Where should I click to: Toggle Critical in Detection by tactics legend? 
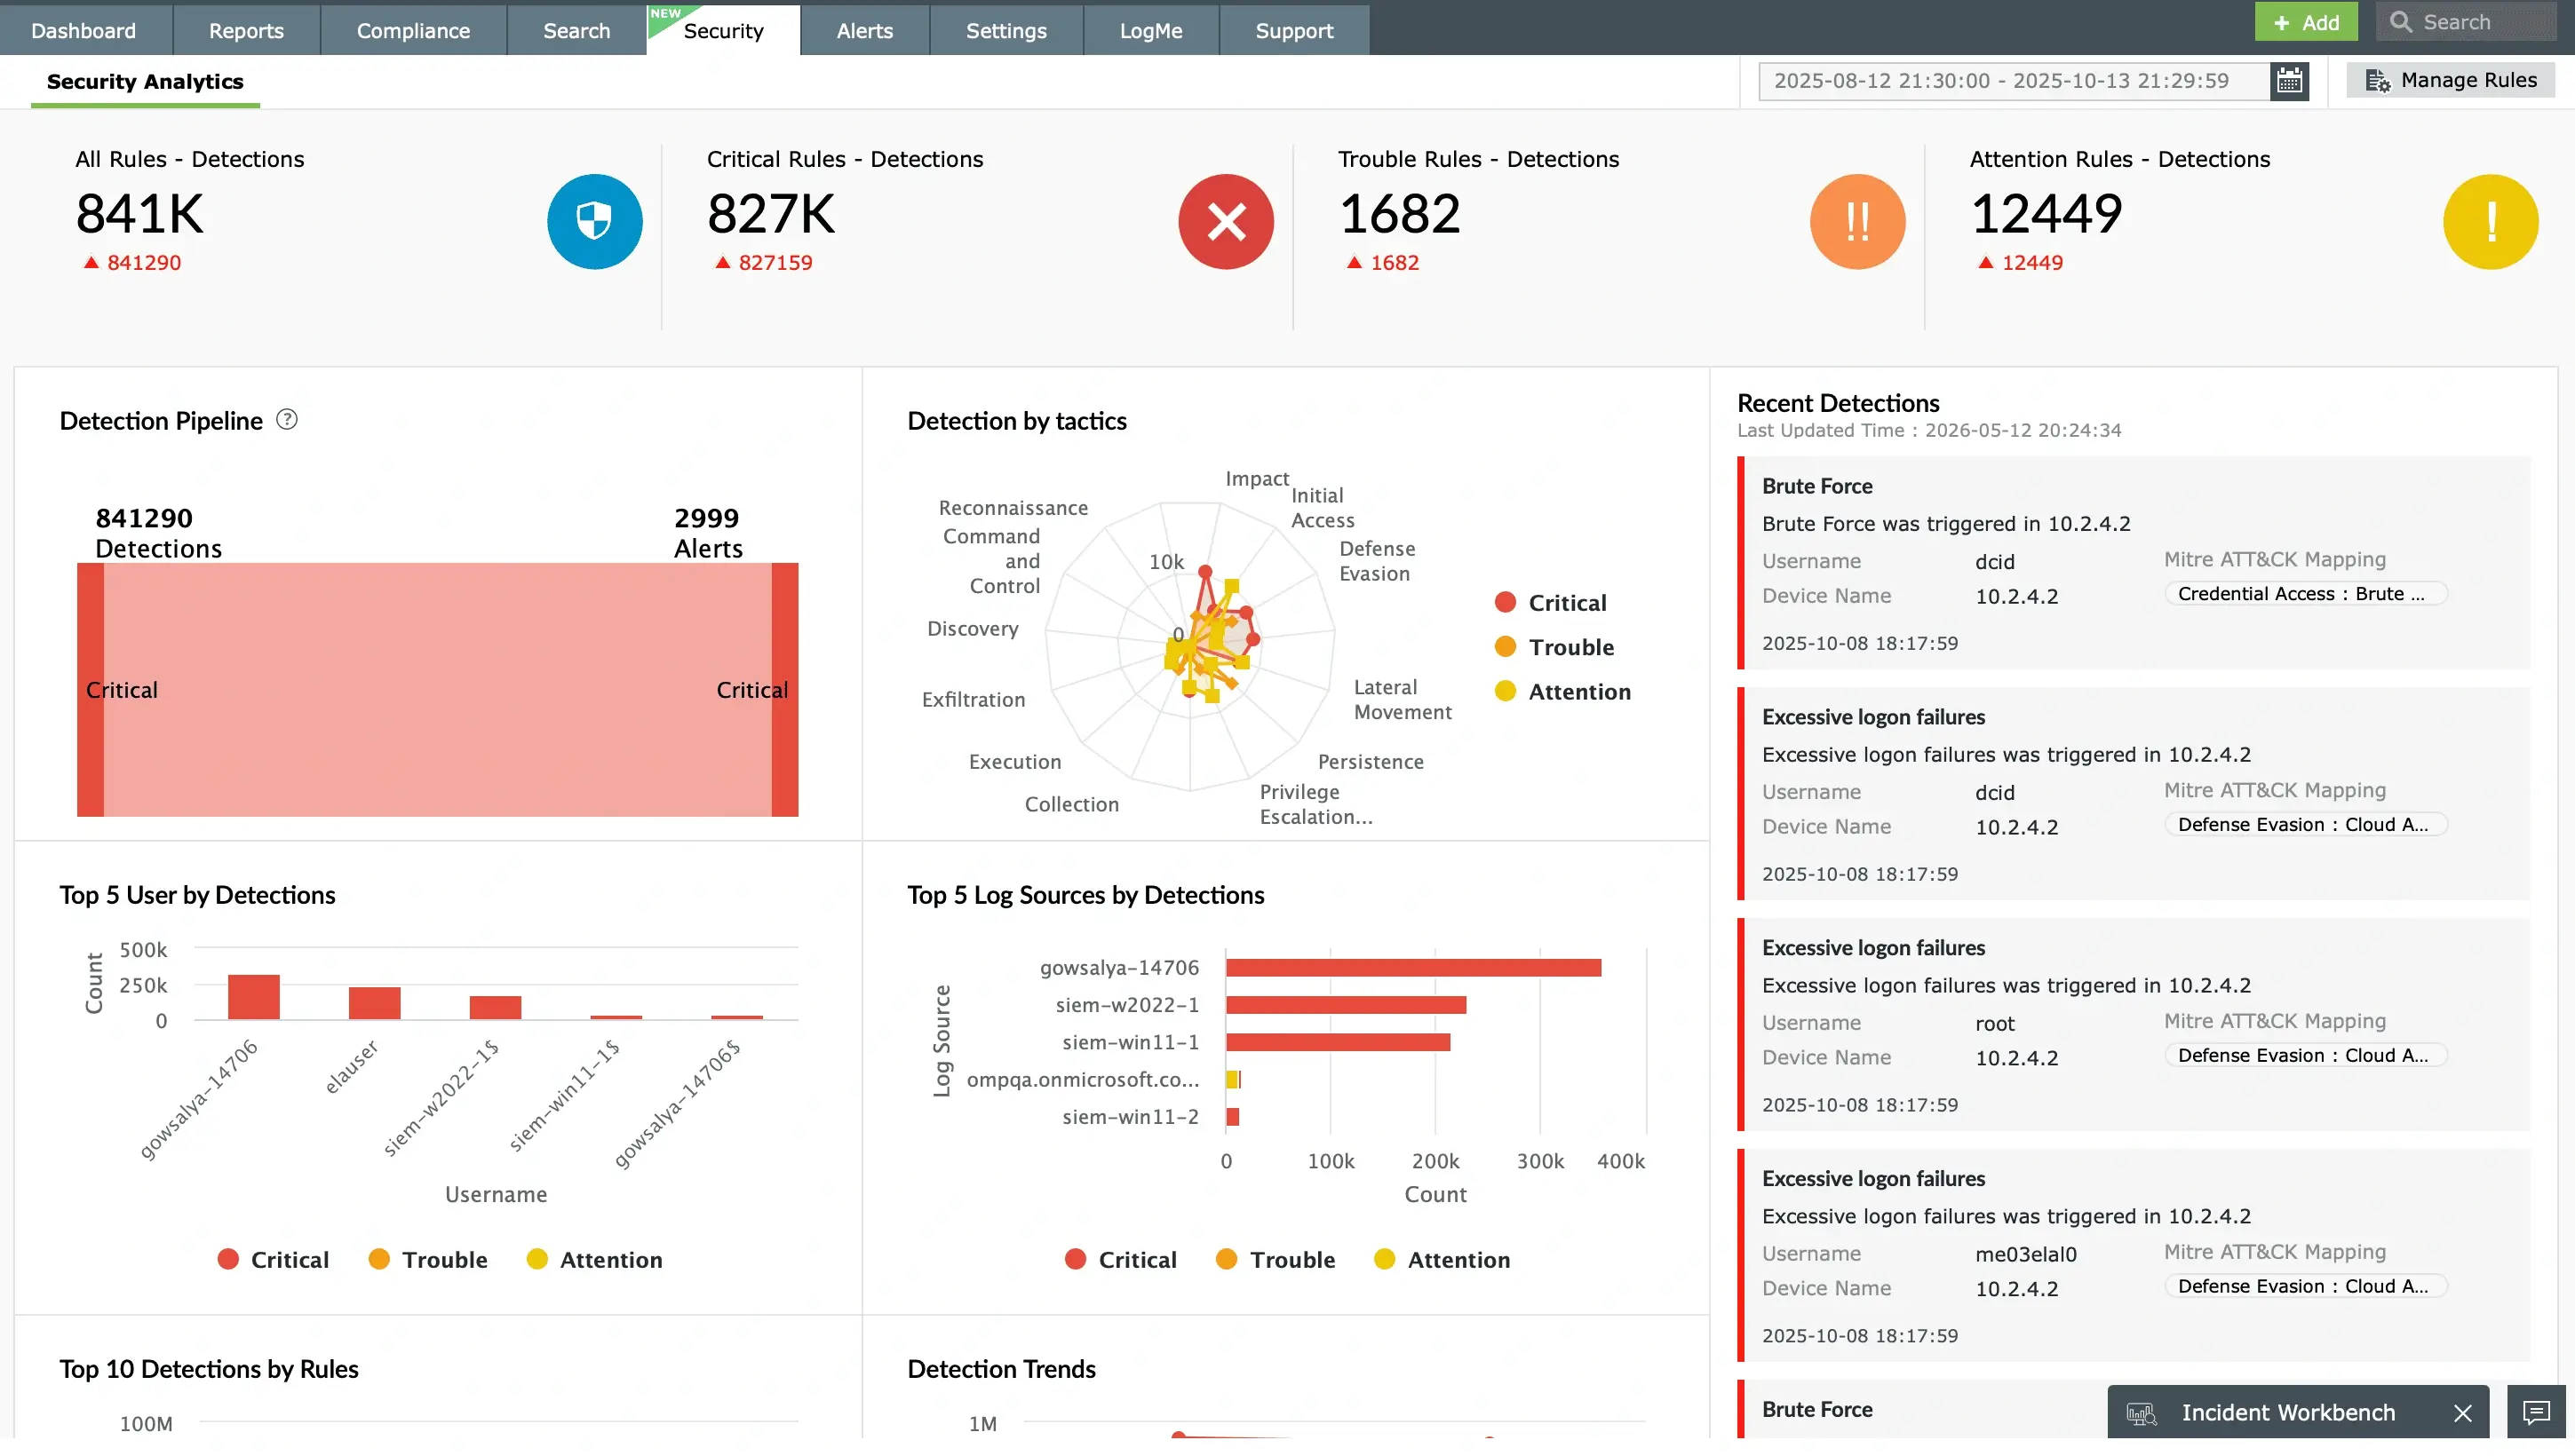point(1550,603)
